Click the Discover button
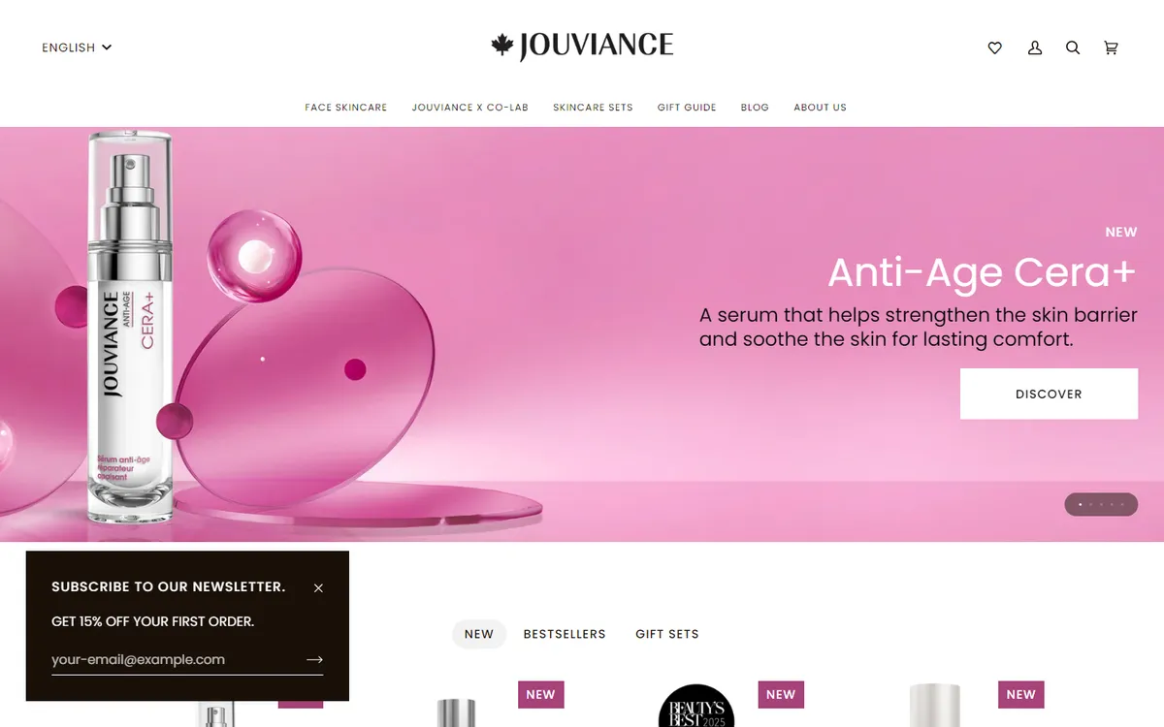This screenshot has width=1164, height=727. (1049, 394)
